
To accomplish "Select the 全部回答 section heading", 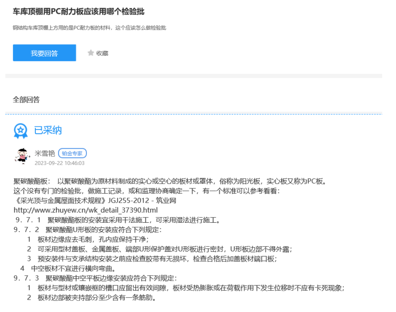I will click(x=26, y=100).
